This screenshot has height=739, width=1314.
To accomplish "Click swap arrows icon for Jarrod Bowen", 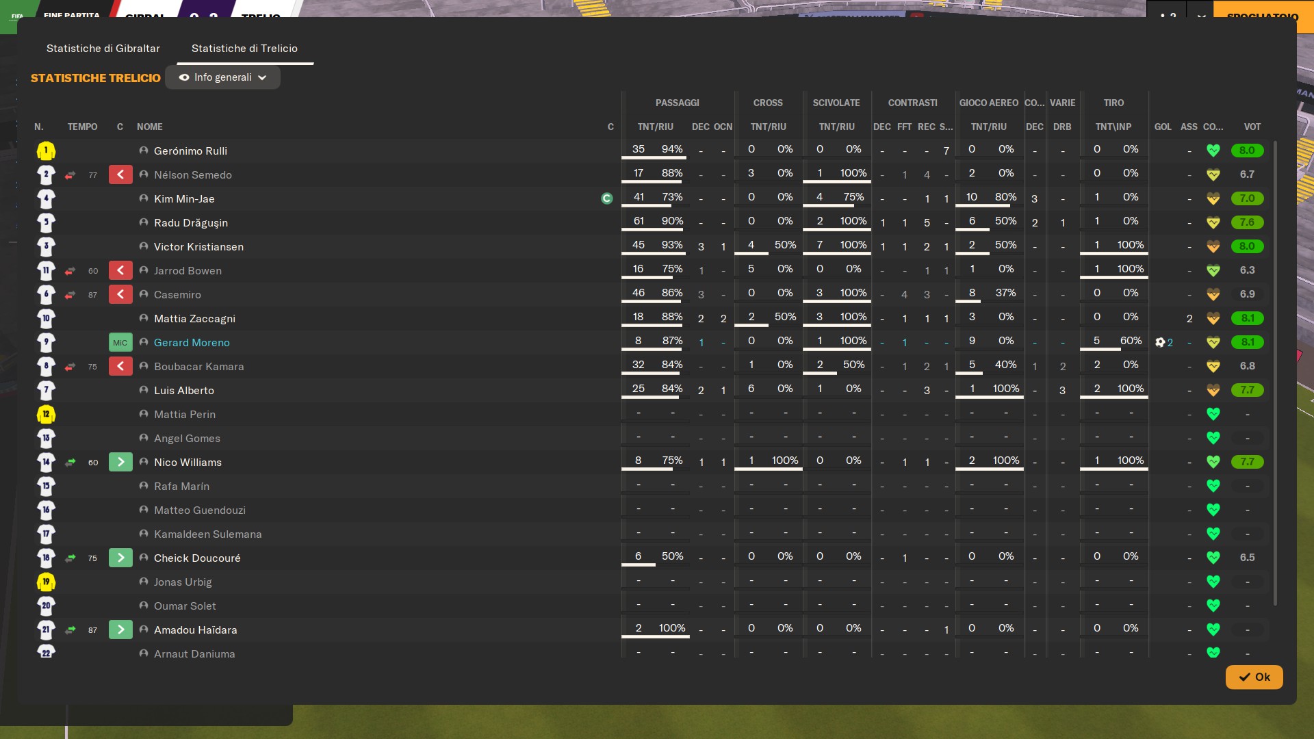I will [x=70, y=271].
